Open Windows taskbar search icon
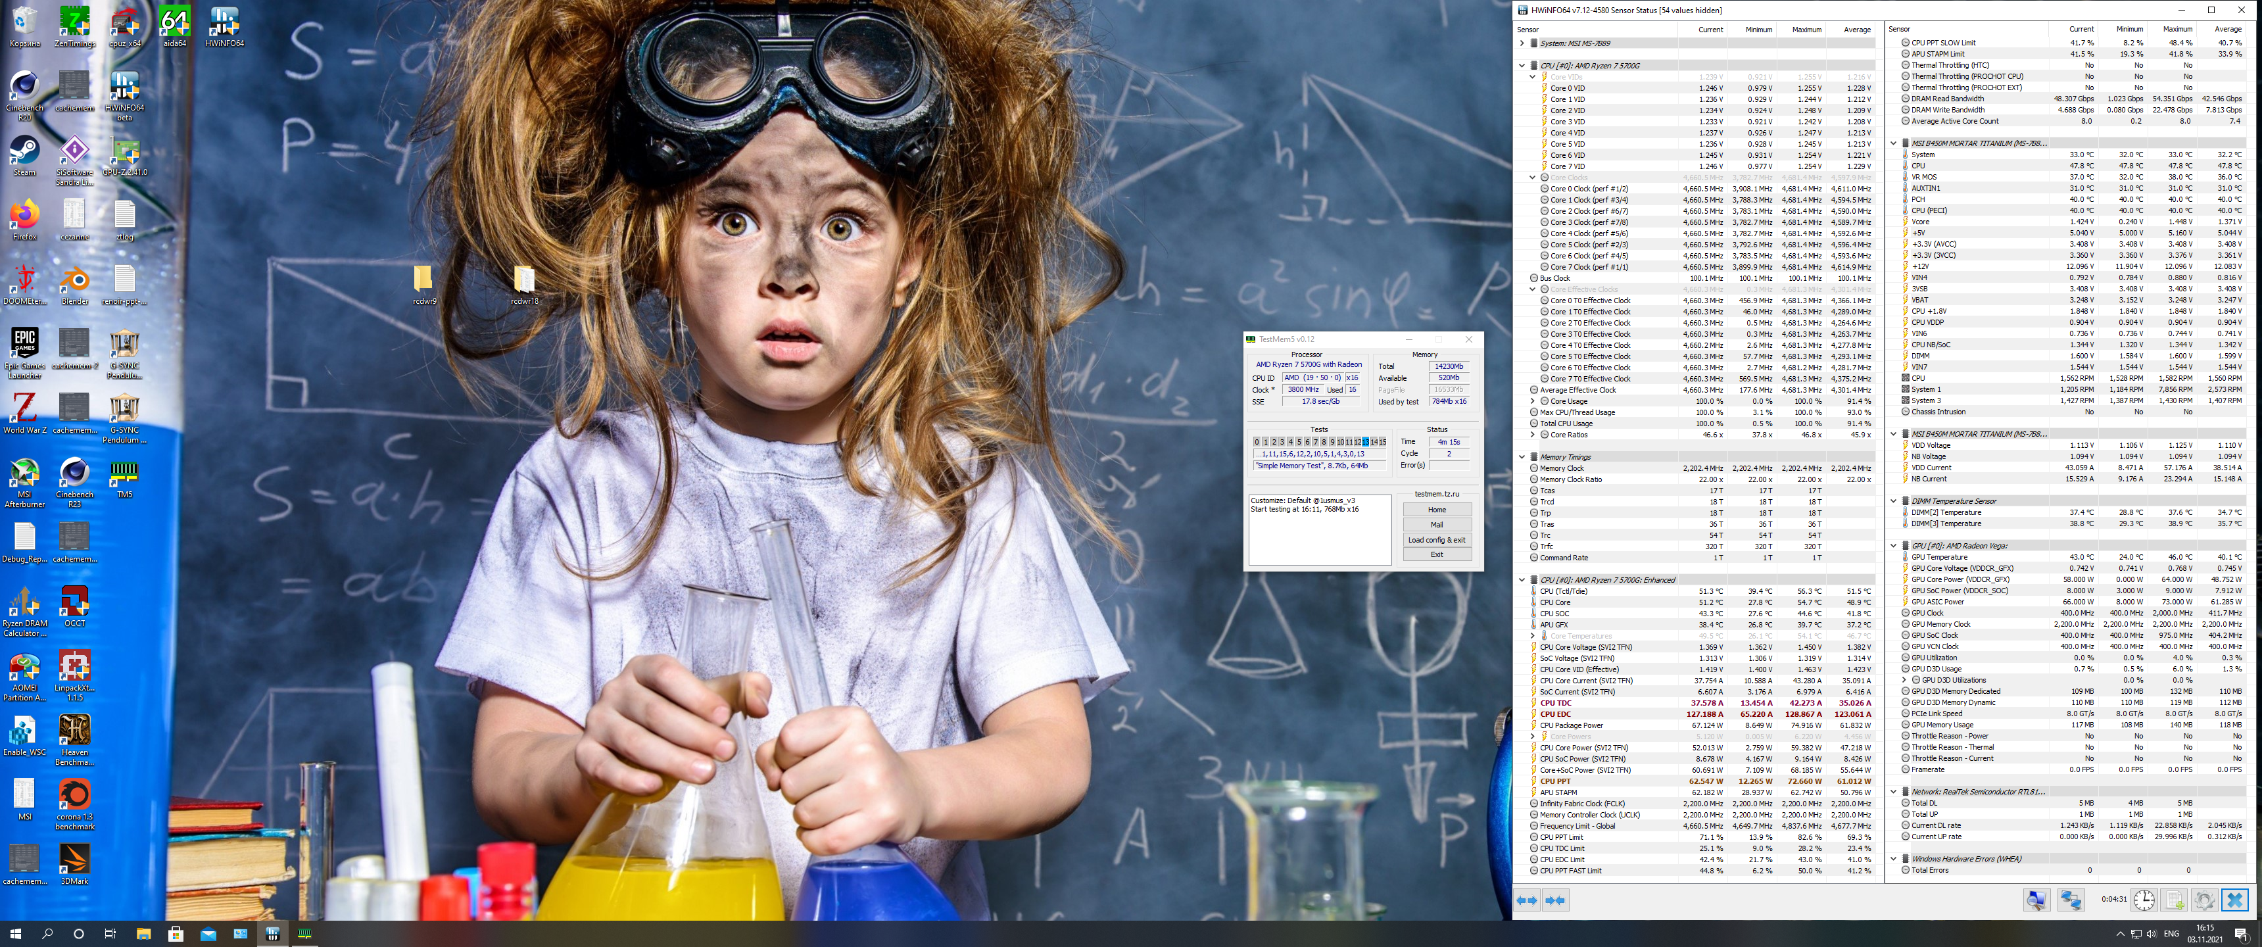 pyautogui.click(x=47, y=934)
